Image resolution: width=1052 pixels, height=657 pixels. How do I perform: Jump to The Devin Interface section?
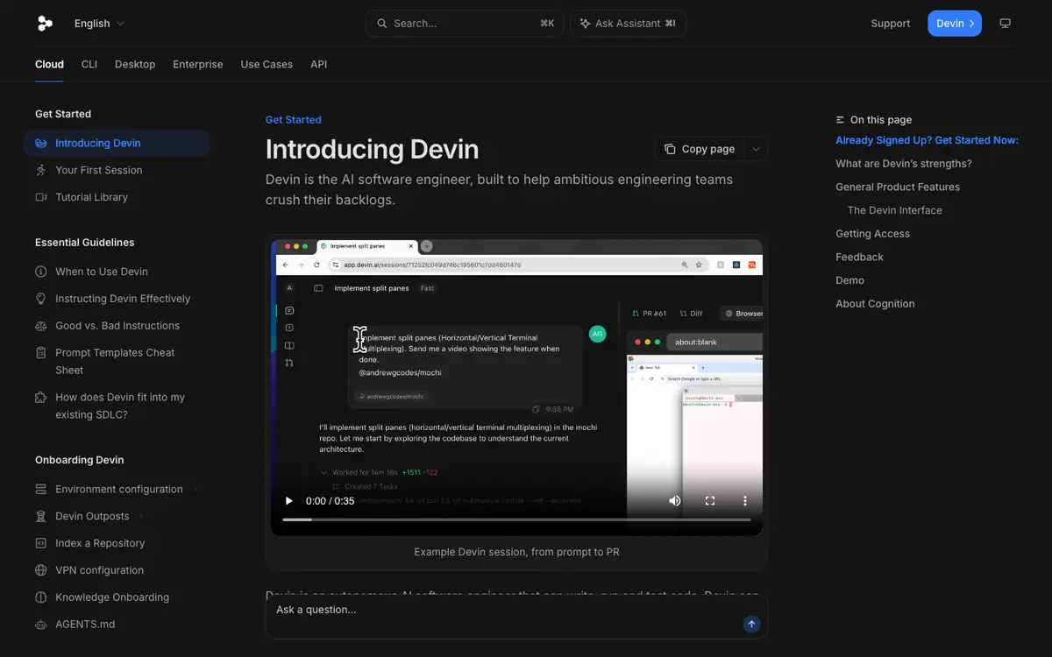tap(895, 210)
